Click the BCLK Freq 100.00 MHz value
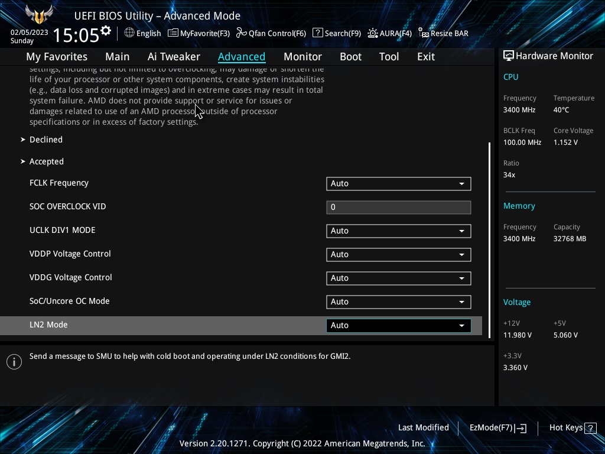Image resolution: width=605 pixels, height=454 pixels. pyautogui.click(x=522, y=142)
